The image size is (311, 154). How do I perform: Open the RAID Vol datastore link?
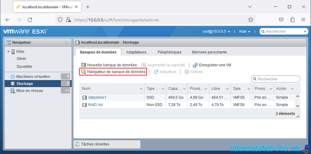pos(96,105)
